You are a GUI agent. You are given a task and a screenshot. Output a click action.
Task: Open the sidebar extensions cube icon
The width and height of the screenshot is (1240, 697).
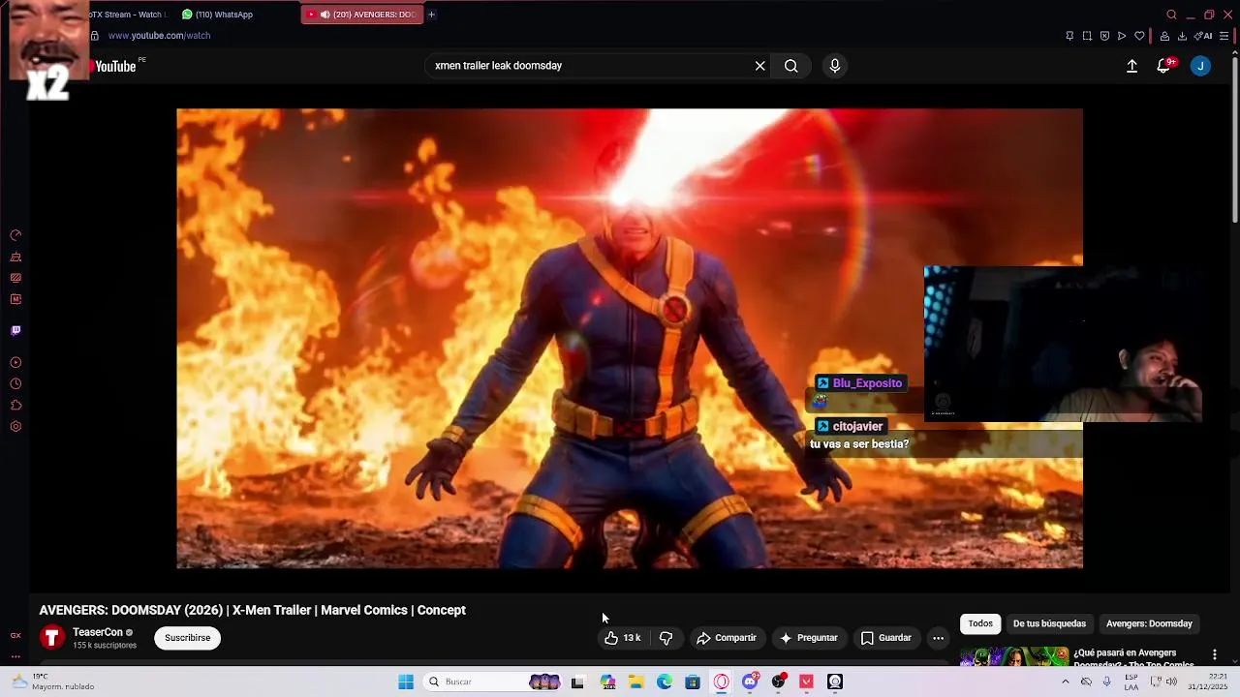15,406
